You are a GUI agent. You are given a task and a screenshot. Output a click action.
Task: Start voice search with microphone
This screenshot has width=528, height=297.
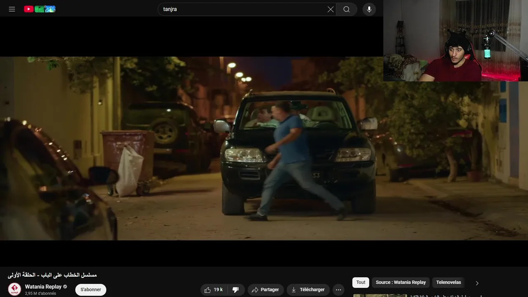[x=369, y=9]
